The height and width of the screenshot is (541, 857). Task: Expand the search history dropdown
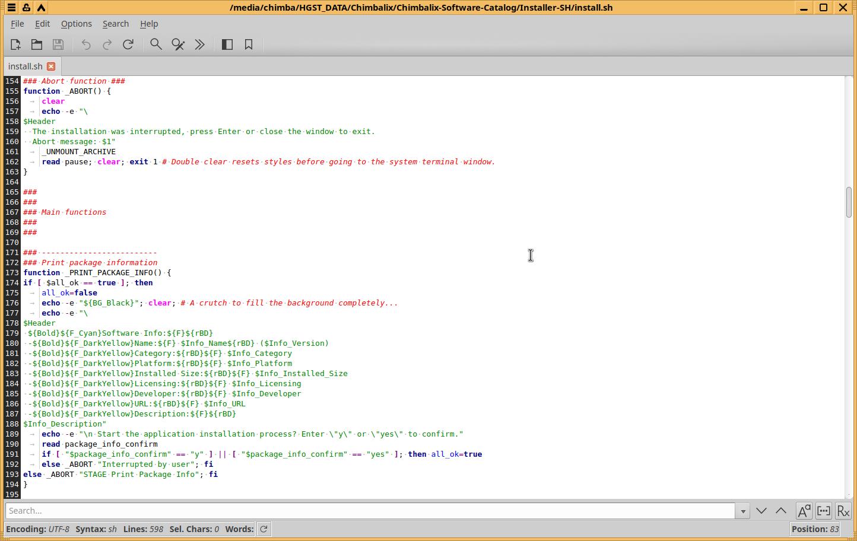pos(742,511)
